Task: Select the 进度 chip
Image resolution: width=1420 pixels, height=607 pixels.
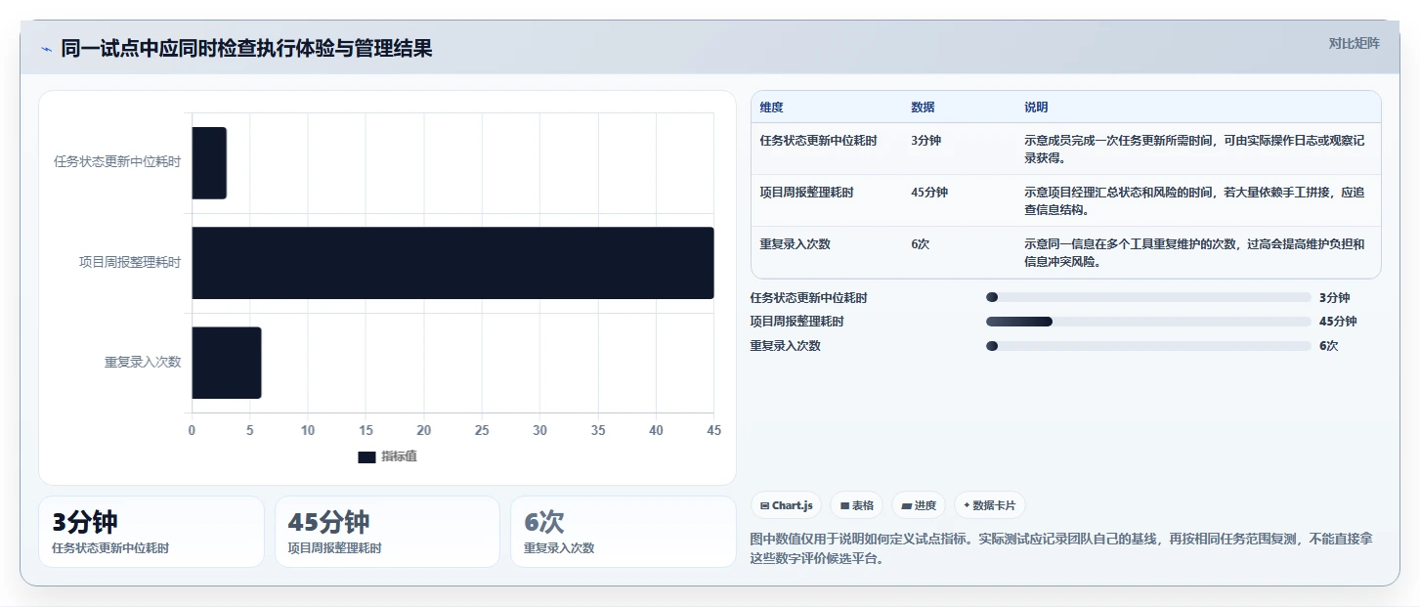Action: [919, 505]
